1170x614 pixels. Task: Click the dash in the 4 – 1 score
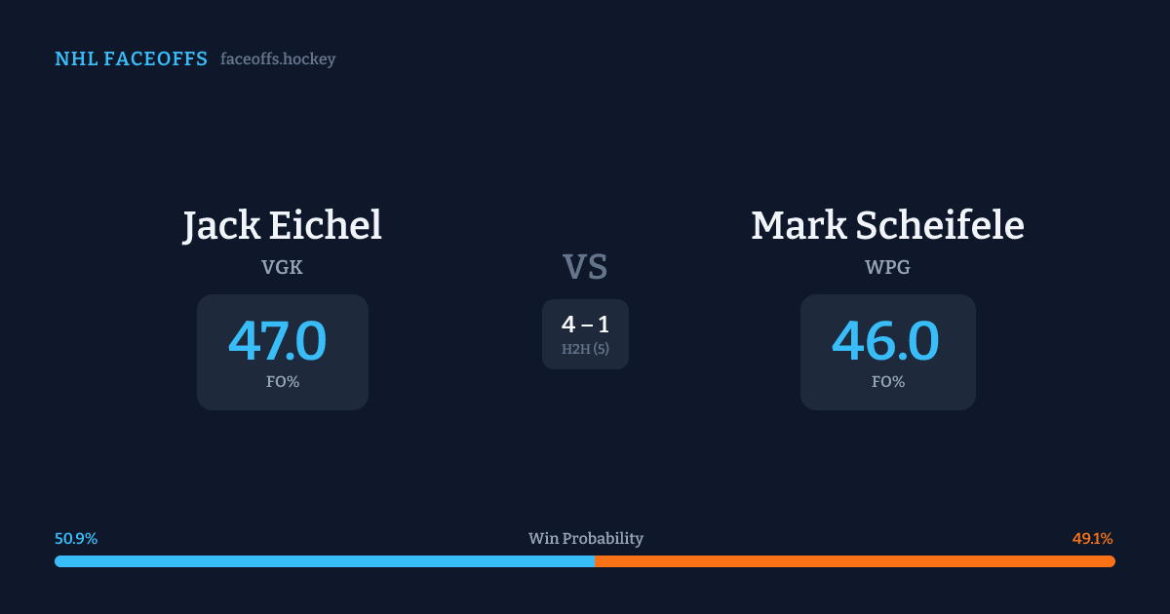(x=586, y=326)
